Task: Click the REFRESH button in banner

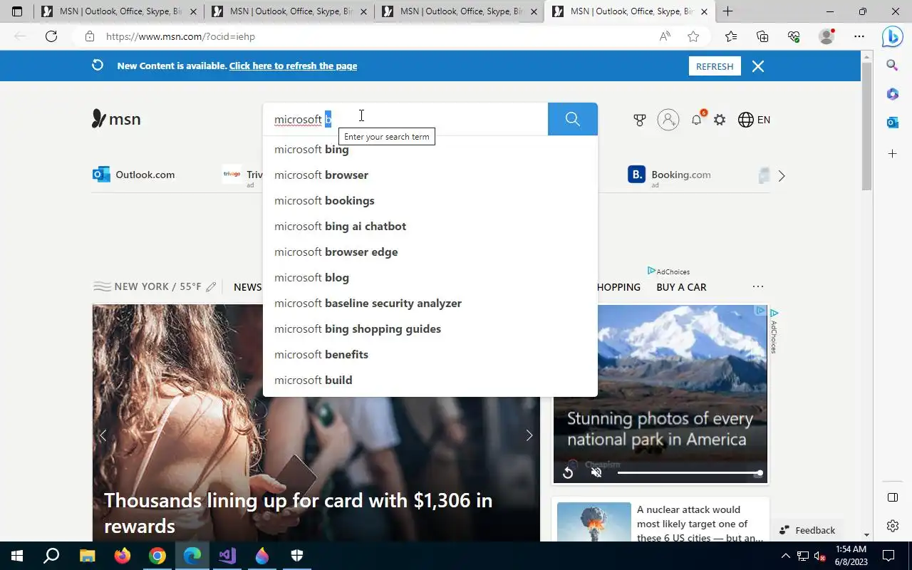Action: pyautogui.click(x=715, y=66)
